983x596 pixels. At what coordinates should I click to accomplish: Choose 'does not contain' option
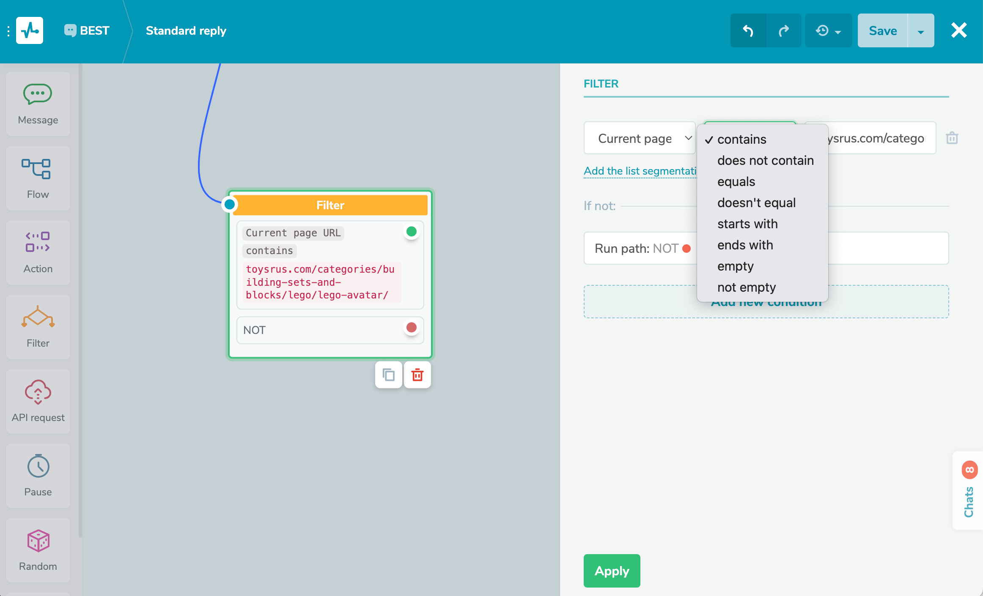[765, 161]
